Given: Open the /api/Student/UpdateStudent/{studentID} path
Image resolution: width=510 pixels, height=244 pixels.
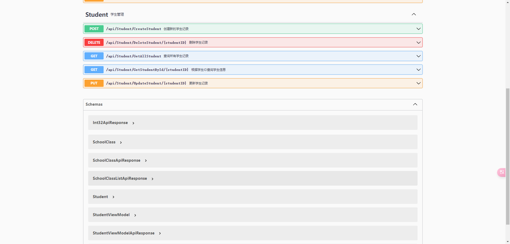Looking at the screenshot, I should point(146,83).
